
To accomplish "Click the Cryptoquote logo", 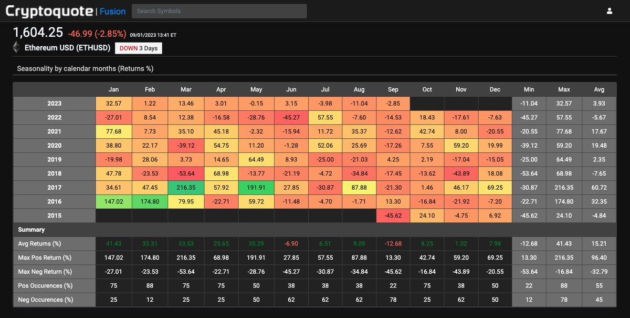I will coord(49,11).
